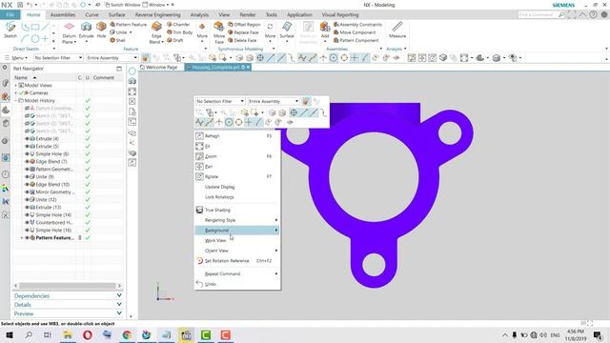The image size is (610, 343).
Task: Toggle visibility of Unite (12) feature
Action: 28,199
